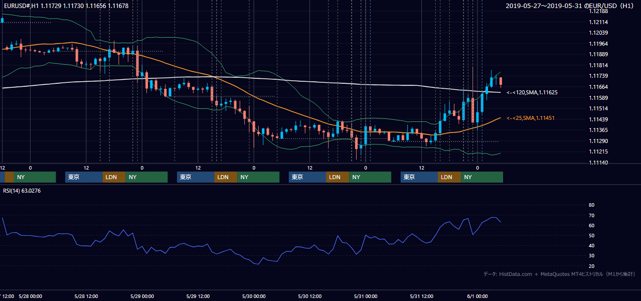The image size is (641, 301).
Task: Click price axis value 1.11140
Action: [598, 163]
